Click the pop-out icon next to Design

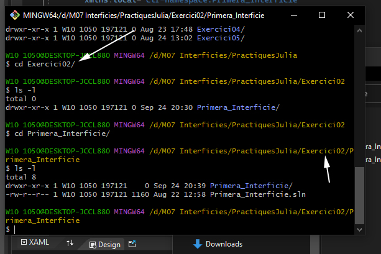(x=132, y=244)
